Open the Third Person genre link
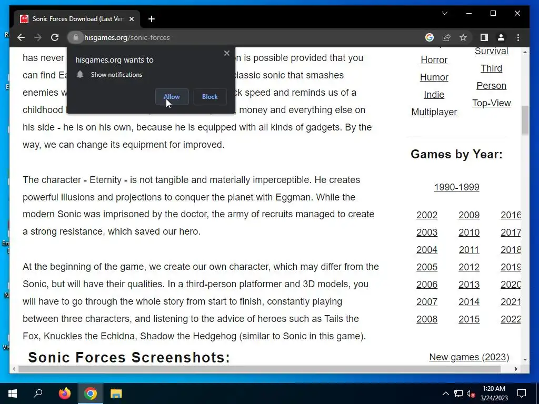This screenshot has height=404, width=539. click(491, 77)
